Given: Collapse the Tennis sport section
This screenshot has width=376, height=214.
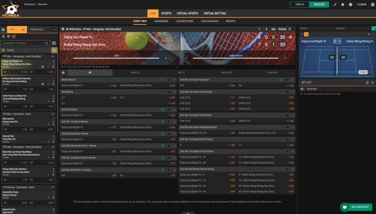Looking at the screenshot, I should click(54, 50).
